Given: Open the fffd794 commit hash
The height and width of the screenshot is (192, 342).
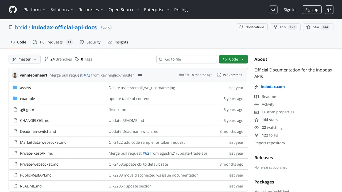Looking at the screenshot, I should point(184,75).
